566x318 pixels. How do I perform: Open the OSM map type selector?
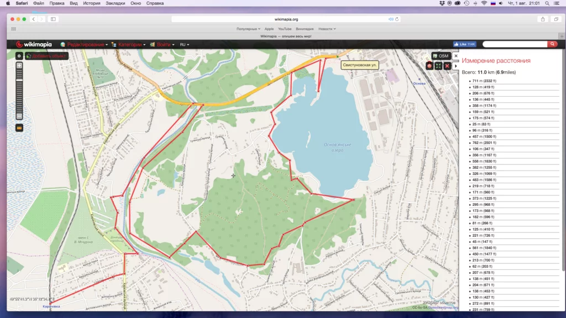tap(441, 56)
